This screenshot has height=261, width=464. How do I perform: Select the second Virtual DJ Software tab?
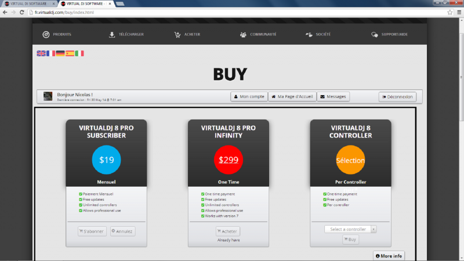[x=85, y=3]
